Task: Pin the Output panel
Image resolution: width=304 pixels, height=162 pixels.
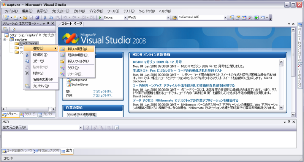Action: click(x=289, y=122)
